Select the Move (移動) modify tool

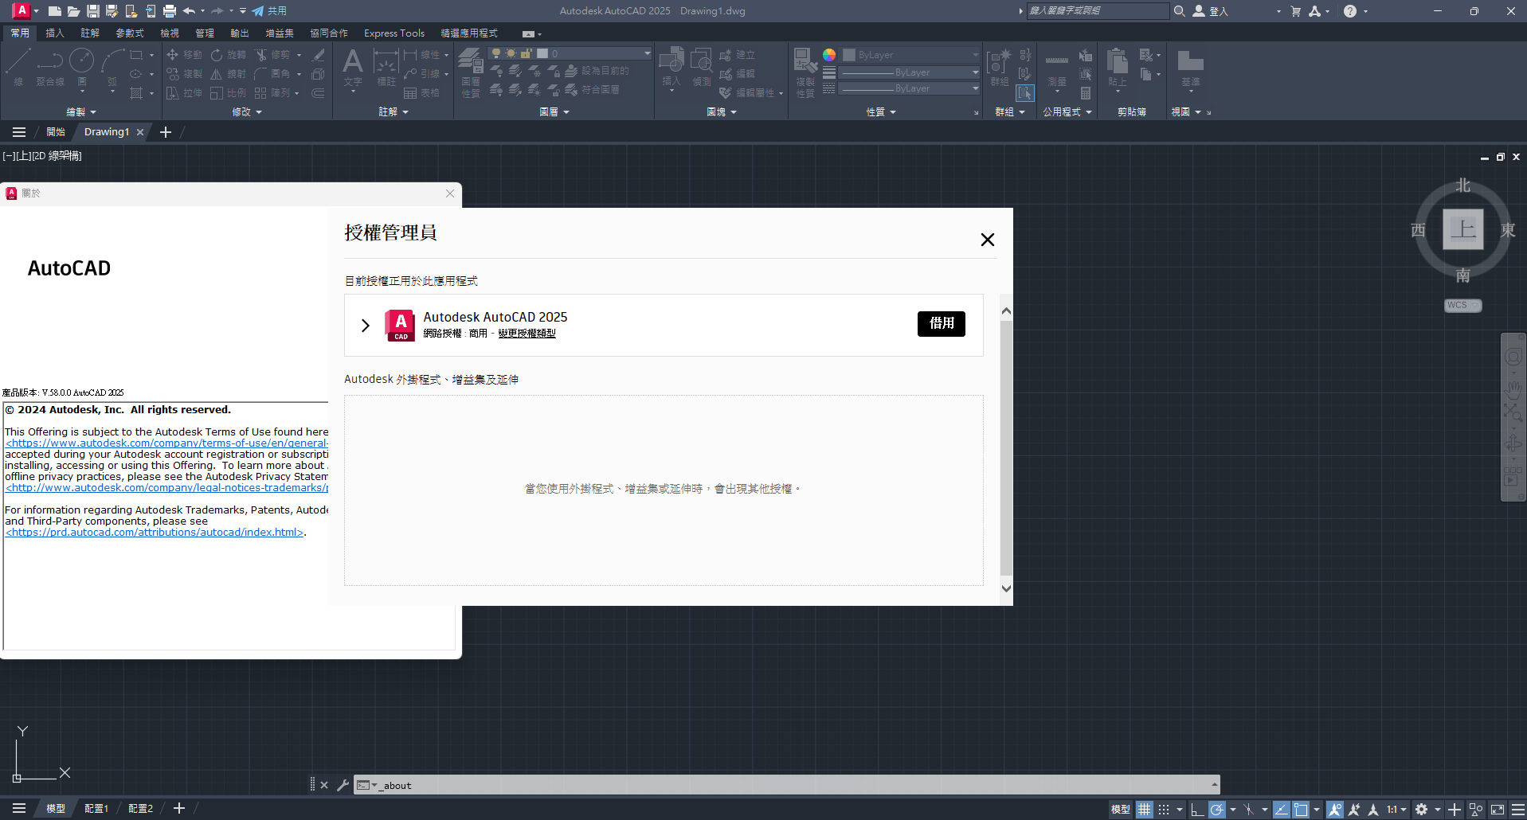tap(183, 55)
